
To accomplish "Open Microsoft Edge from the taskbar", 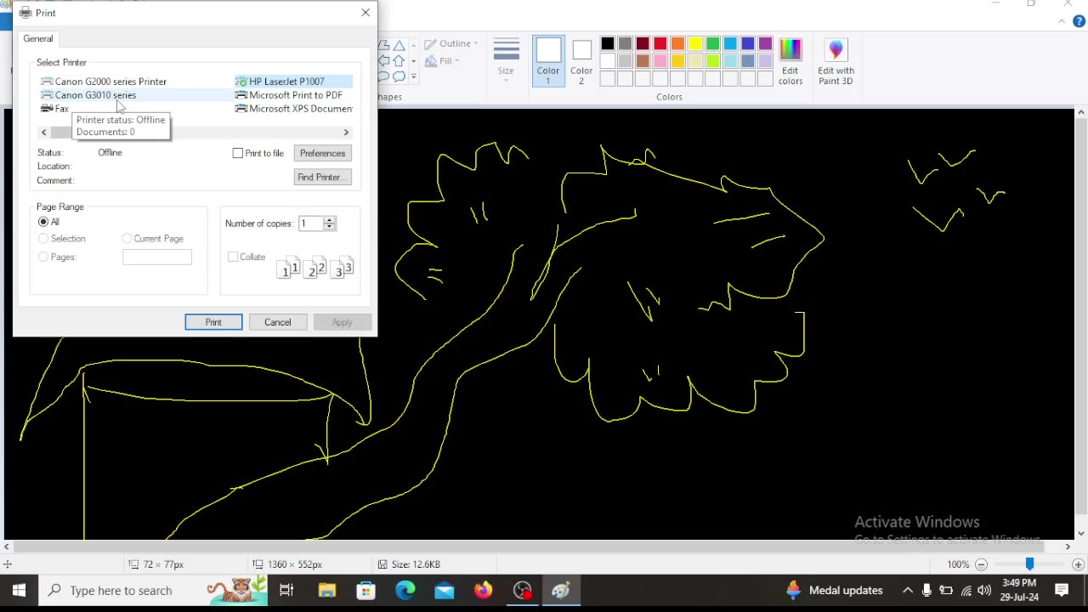I will [405, 590].
